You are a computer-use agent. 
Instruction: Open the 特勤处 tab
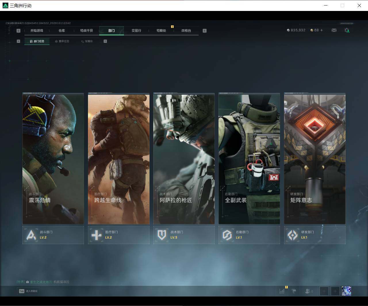pos(161,31)
